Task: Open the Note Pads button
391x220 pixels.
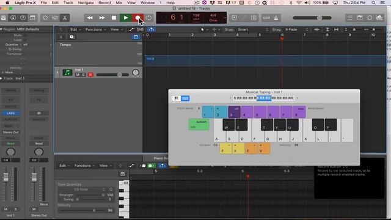Action: coord(360,18)
